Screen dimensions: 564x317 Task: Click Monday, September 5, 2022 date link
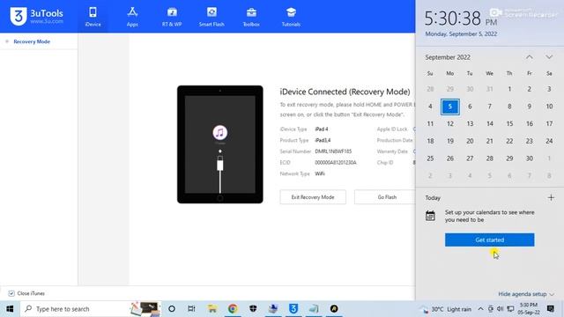(461, 33)
